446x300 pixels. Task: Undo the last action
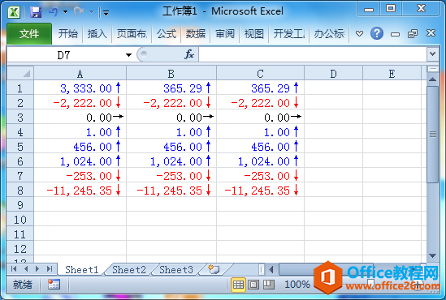pos(54,11)
